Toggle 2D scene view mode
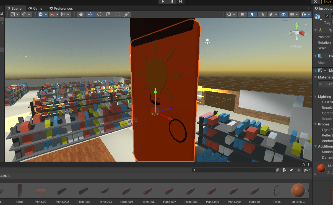This screenshot has height=205, width=333. click(242, 14)
